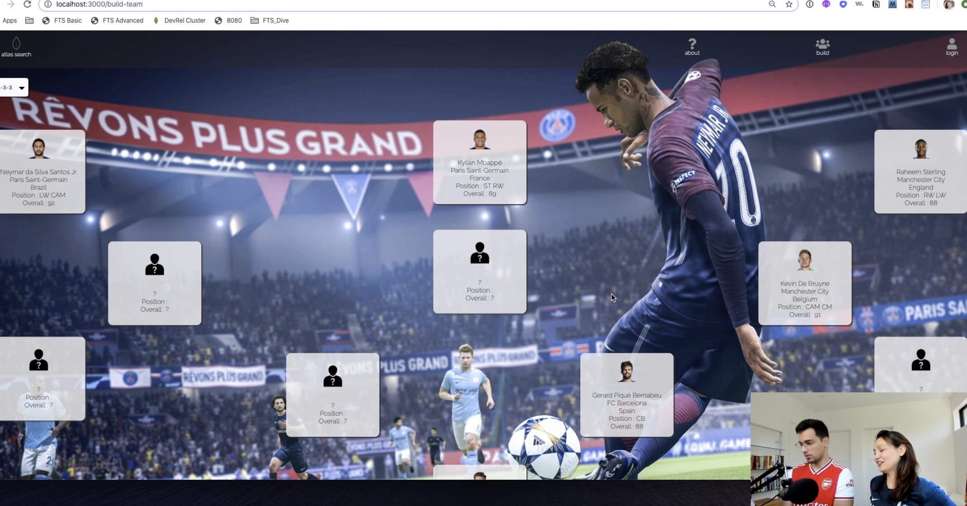Open the Apps bookmark shortcut
This screenshot has width=967, height=506.
(x=9, y=20)
